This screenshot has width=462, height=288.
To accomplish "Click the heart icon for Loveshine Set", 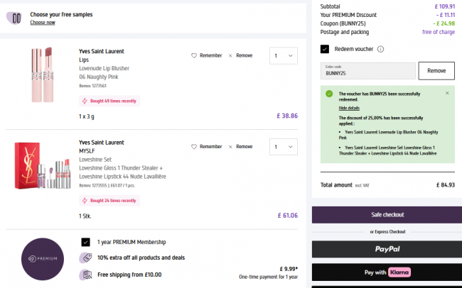I will pyautogui.click(x=194, y=146).
